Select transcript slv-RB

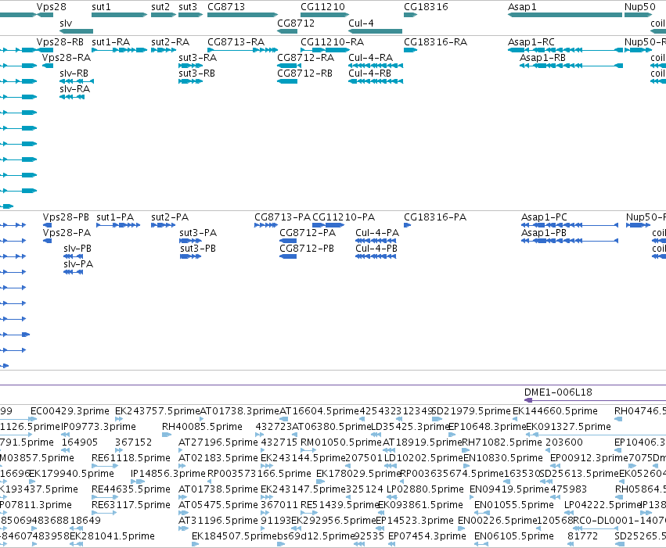click(74, 73)
